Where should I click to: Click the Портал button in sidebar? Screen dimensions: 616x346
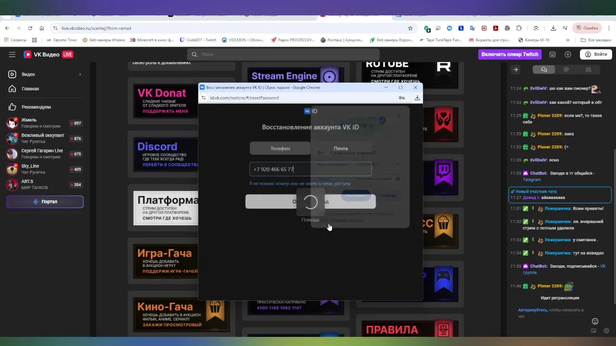tap(45, 202)
